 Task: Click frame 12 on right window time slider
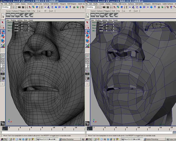coord(149,128)
